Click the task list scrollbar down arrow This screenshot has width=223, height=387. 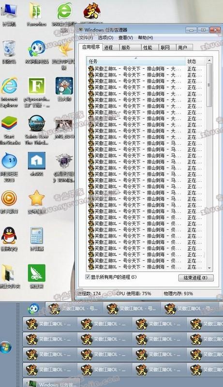click(x=209, y=268)
